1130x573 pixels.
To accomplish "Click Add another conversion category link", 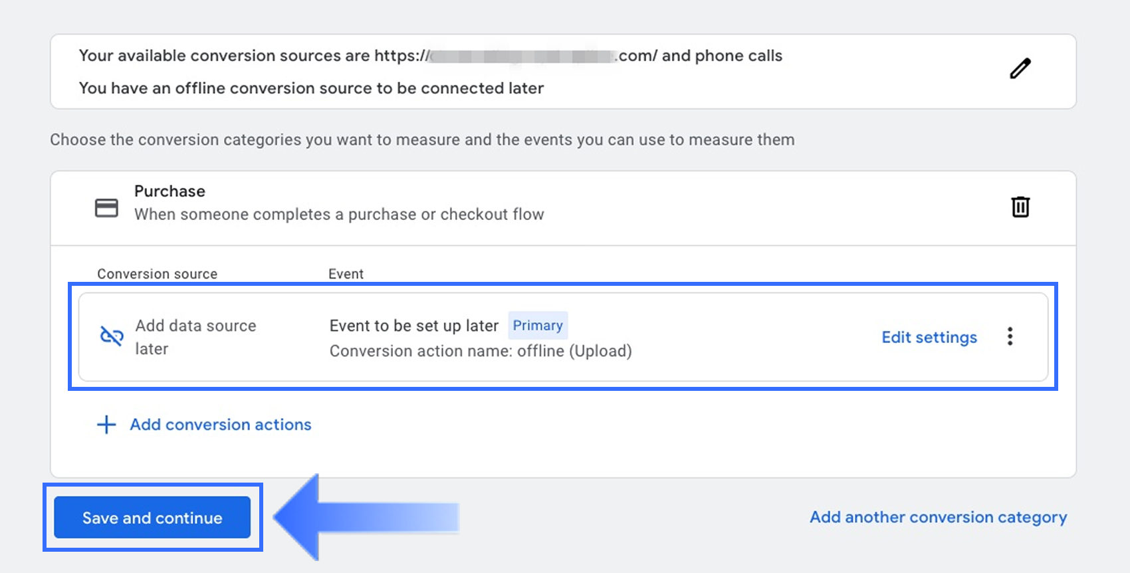I will (938, 517).
